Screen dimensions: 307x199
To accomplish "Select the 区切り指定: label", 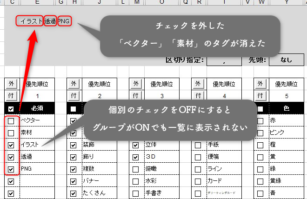I will click(x=185, y=60).
